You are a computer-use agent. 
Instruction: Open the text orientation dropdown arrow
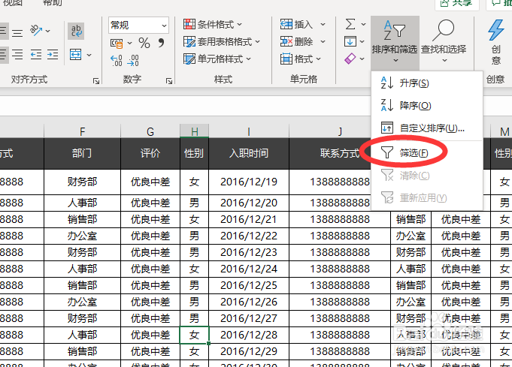coord(48,31)
